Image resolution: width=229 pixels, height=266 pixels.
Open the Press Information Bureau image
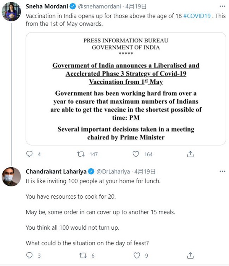(126, 88)
